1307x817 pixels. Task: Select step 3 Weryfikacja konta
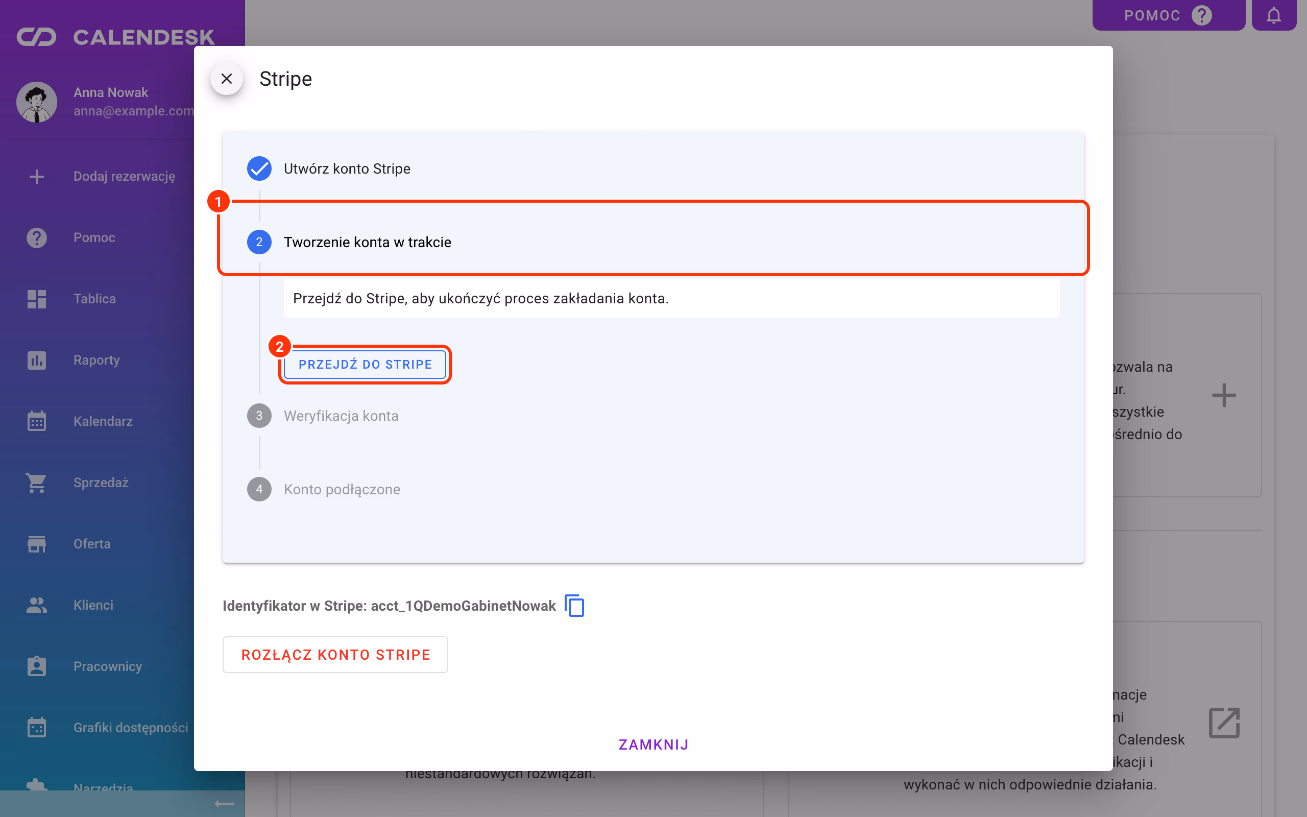(x=323, y=416)
